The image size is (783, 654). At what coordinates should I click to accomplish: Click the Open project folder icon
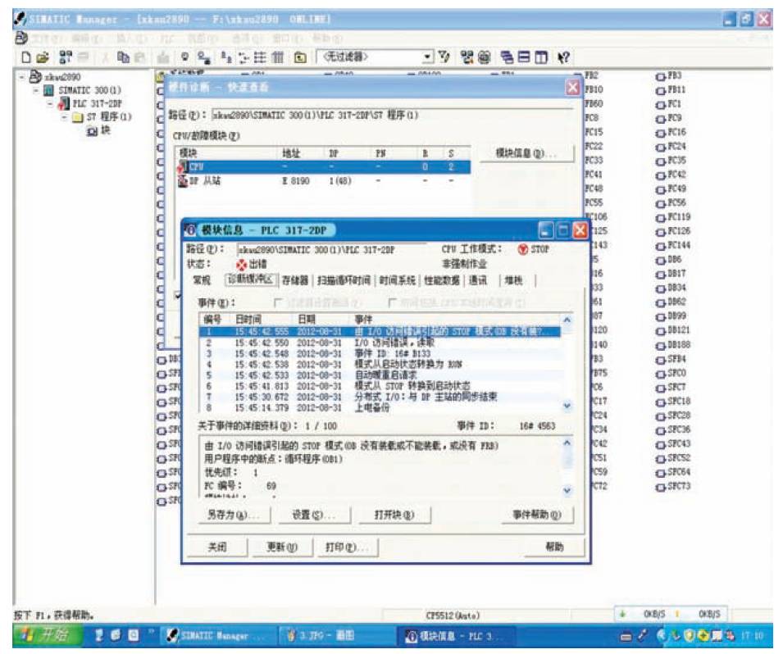point(42,57)
